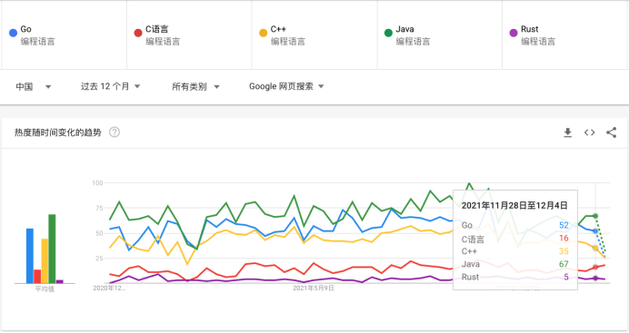629x333 pixels.
Task: Share the interest over time chart
Action: tap(611, 132)
